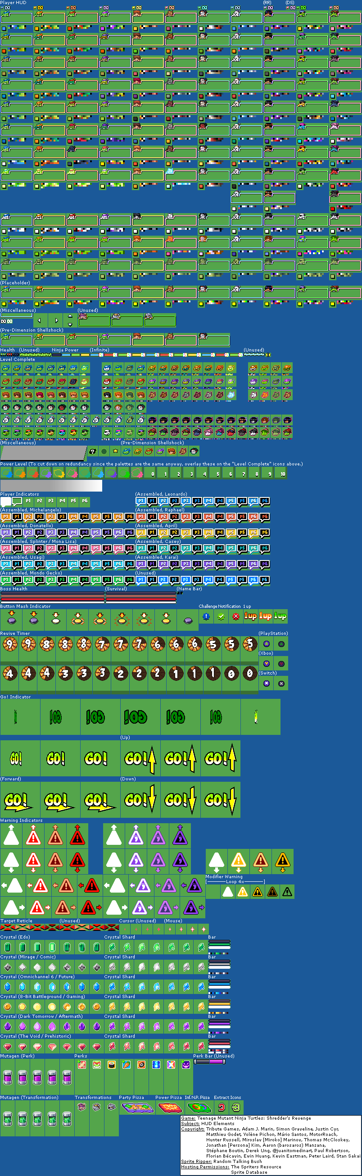Click the 'Mutagen (Transformation)' label
The image size is (362, 1176).
tap(29, 1098)
